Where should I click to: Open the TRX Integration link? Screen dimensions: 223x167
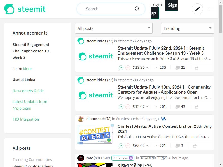tap(26, 119)
